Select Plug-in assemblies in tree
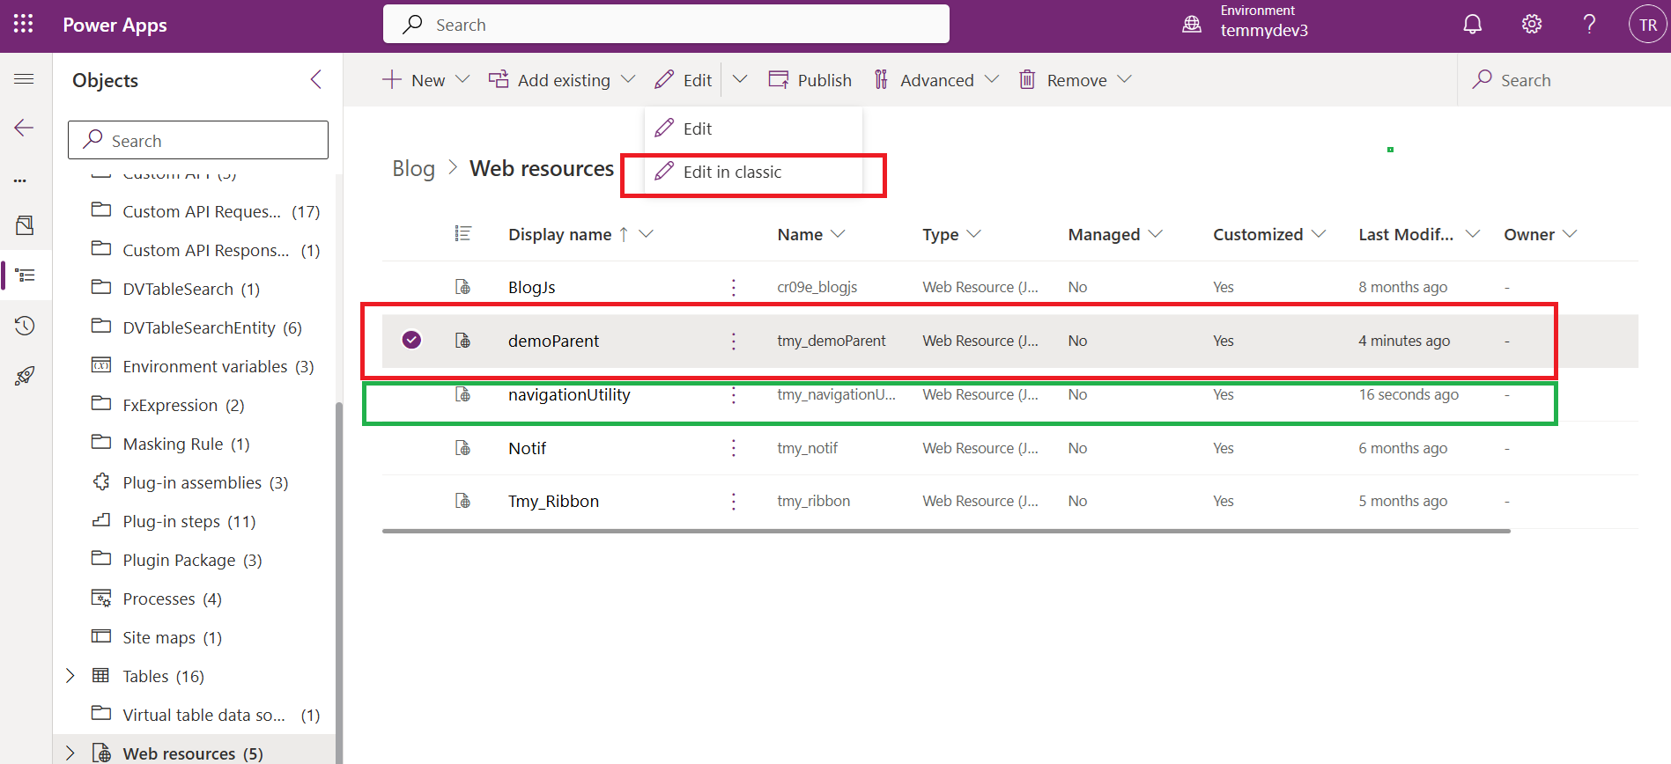Screen dimensions: 1671x764 tap(190, 482)
